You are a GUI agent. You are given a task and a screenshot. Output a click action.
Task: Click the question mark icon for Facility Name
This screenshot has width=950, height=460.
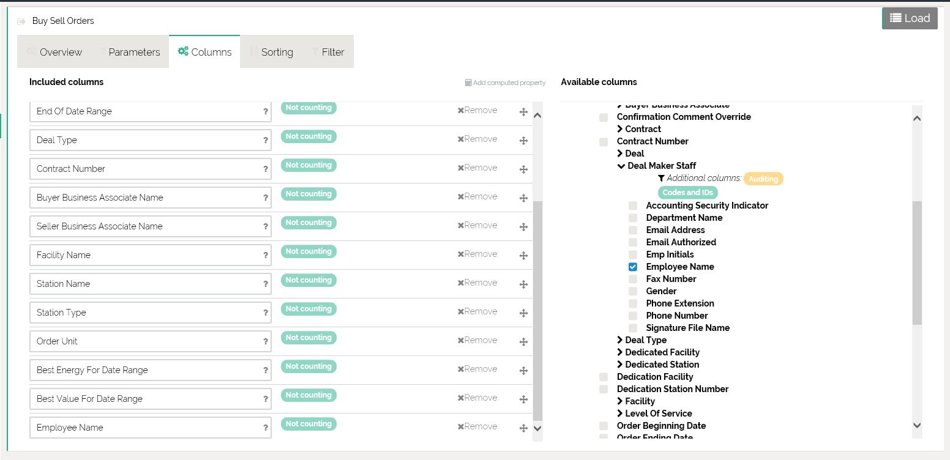266,255
